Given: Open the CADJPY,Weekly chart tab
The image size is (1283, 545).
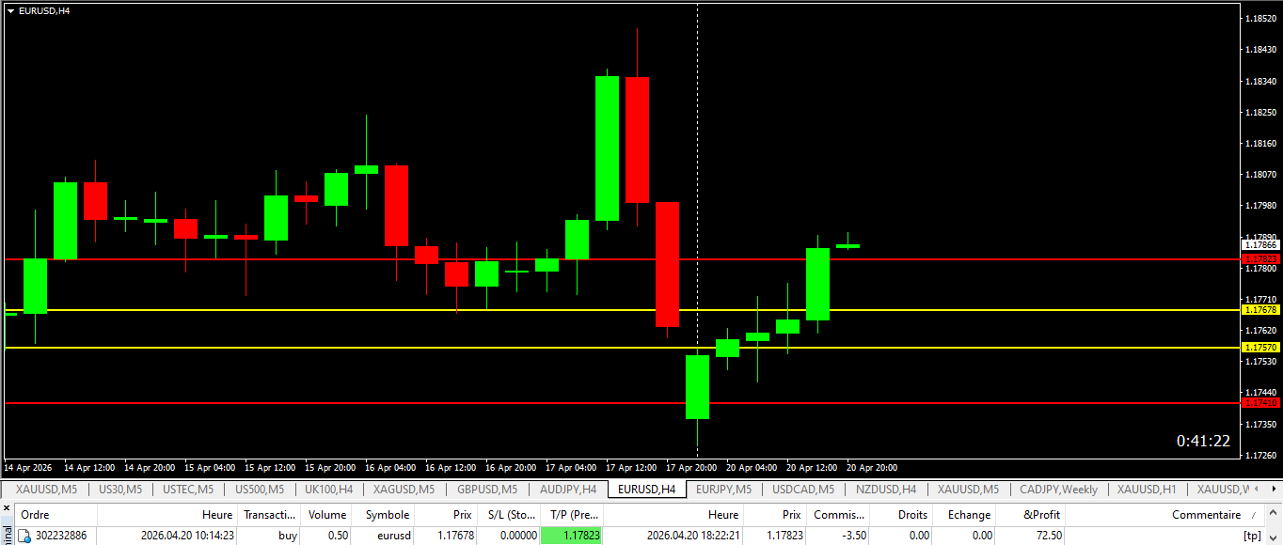Looking at the screenshot, I should click(1058, 490).
